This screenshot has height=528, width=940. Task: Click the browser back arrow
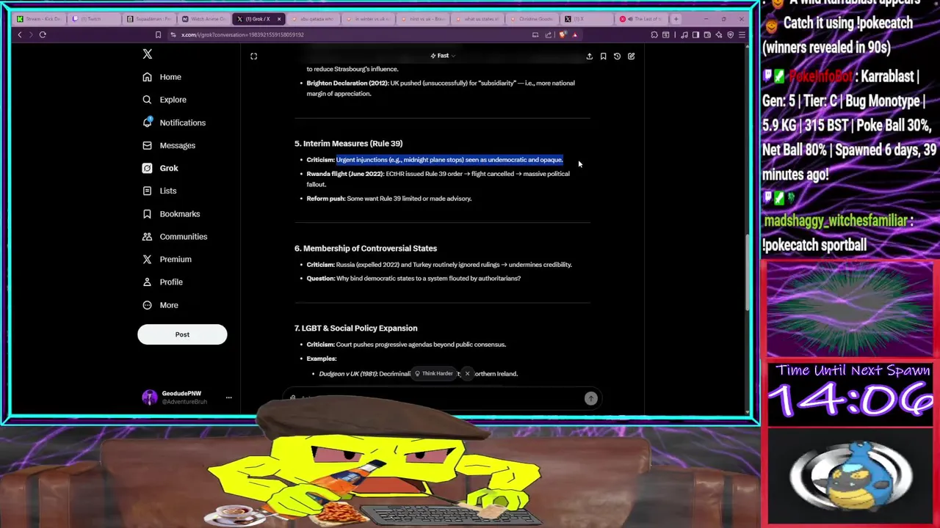pyautogui.click(x=20, y=34)
